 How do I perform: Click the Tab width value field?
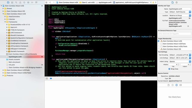[173, 64]
